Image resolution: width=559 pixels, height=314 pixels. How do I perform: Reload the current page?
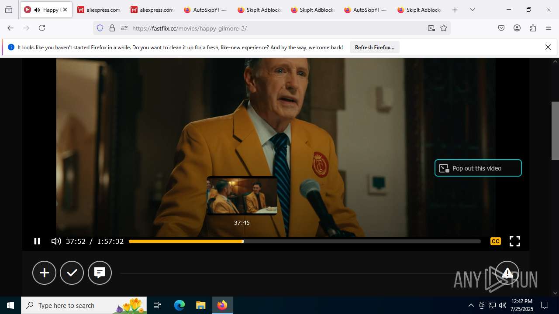[42, 28]
